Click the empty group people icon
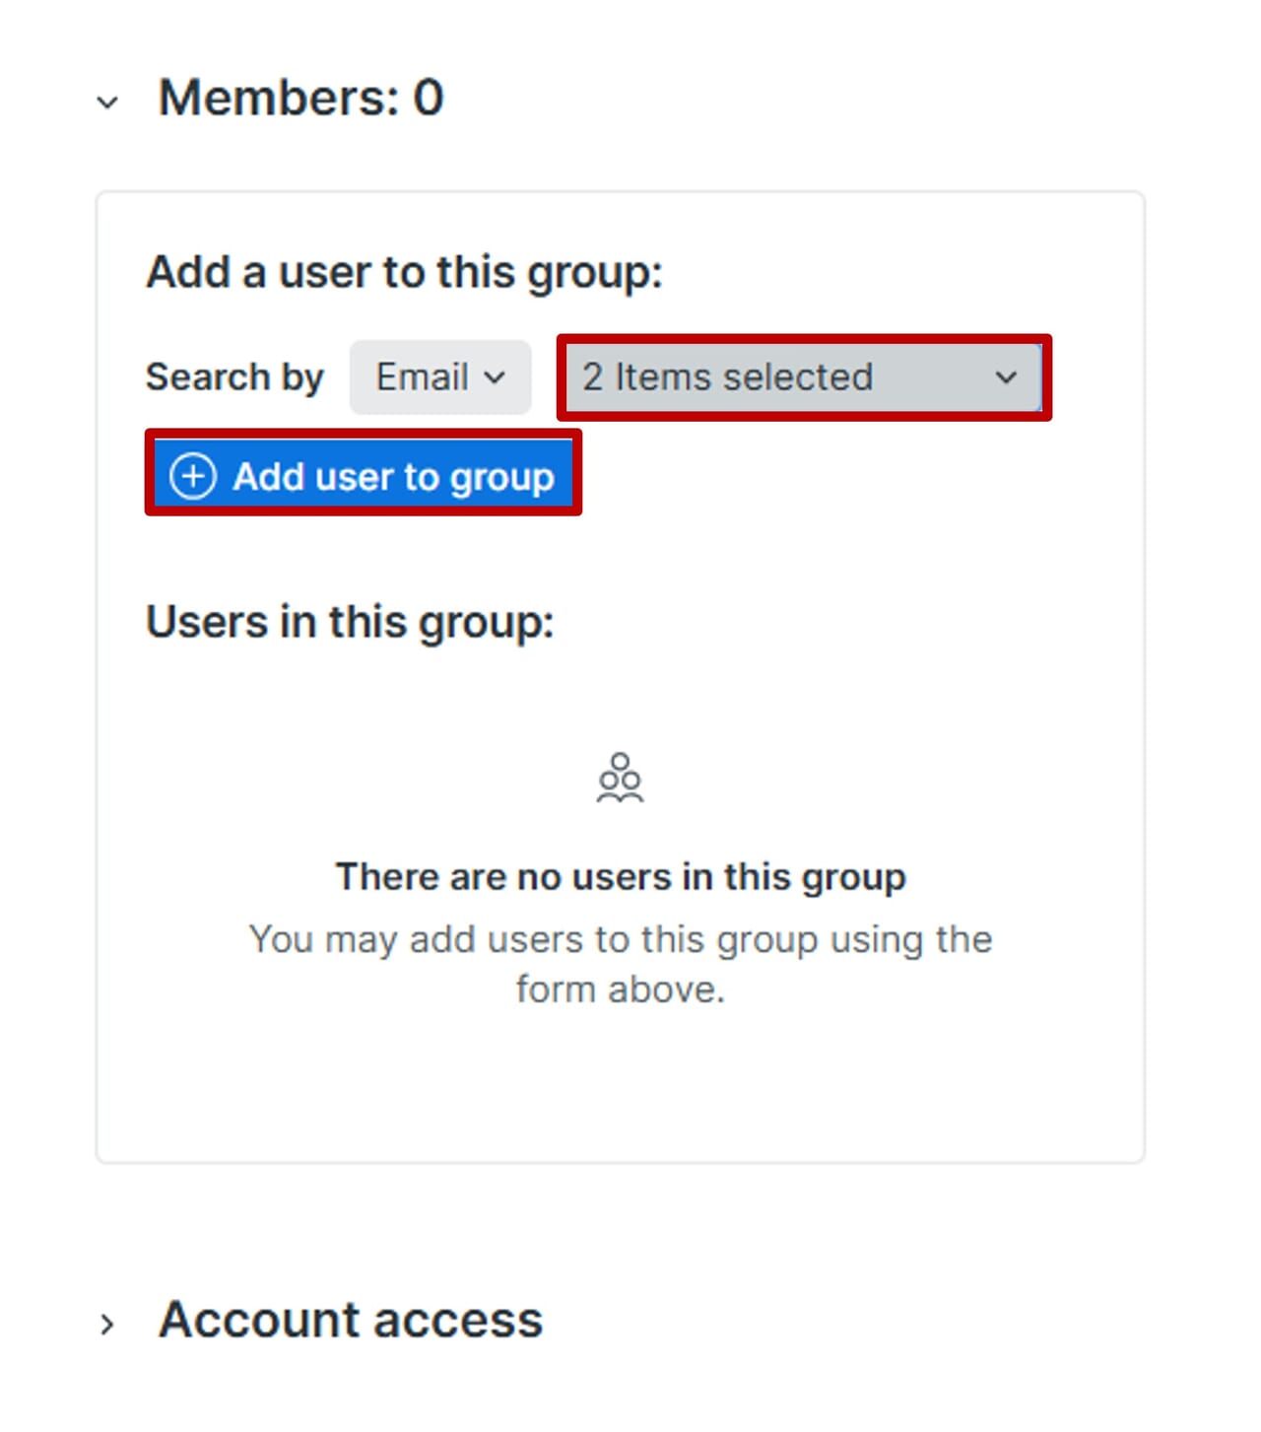1261x1432 pixels. coord(620,779)
